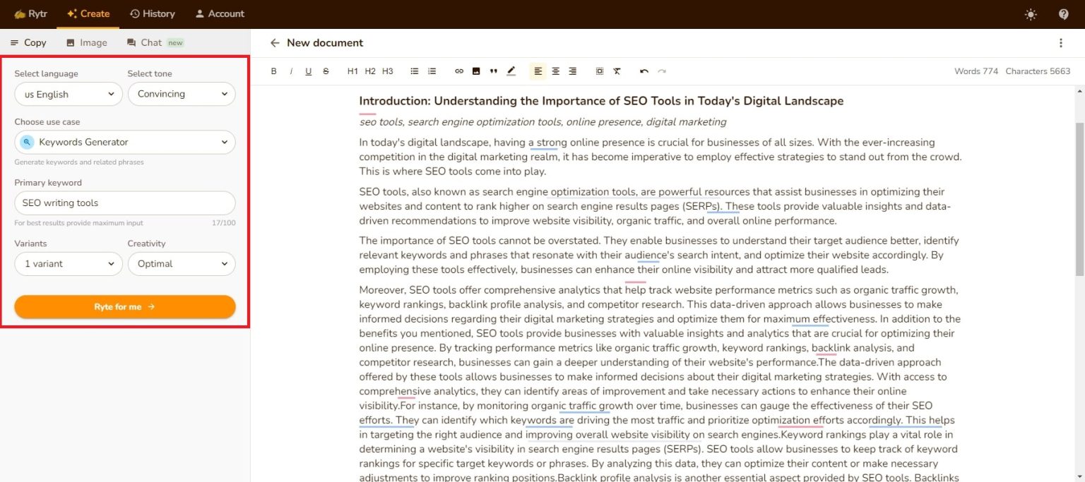Click the clear formatting icon

[x=617, y=71]
